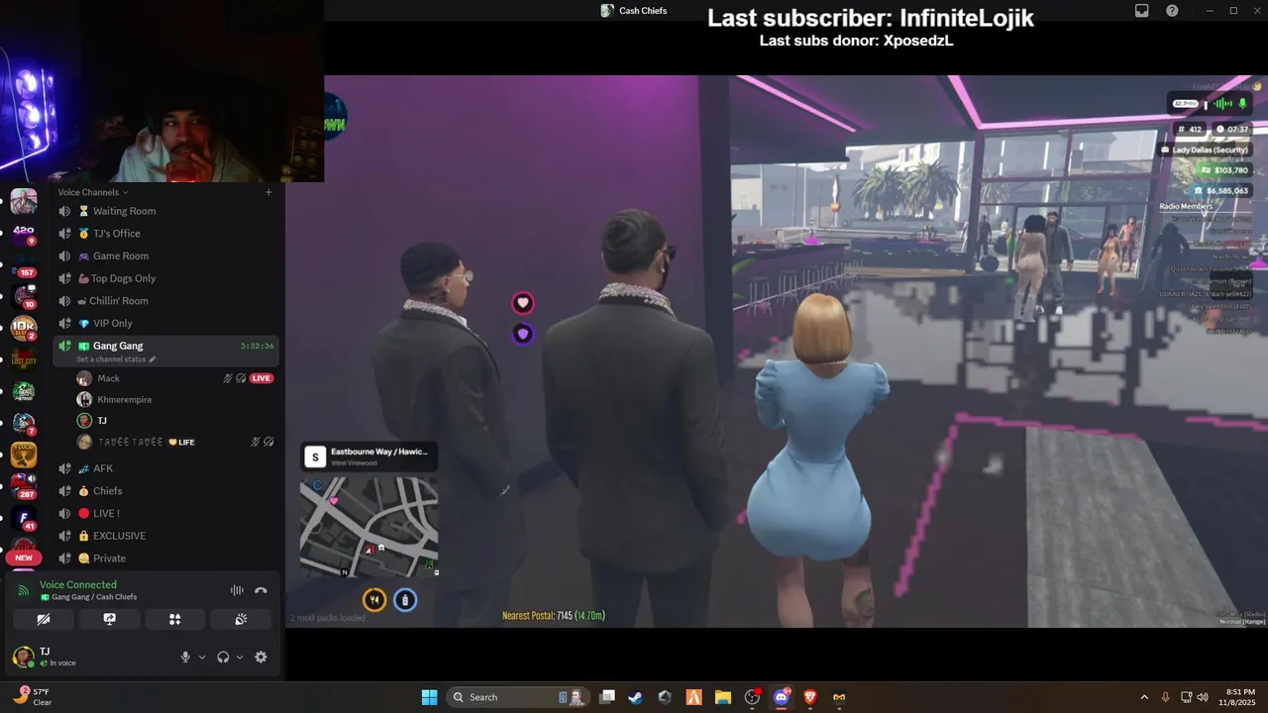The width and height of the screenshot is (1268, 713).
Task: Click hunger status icon below minimap
Action: [374, 599]
